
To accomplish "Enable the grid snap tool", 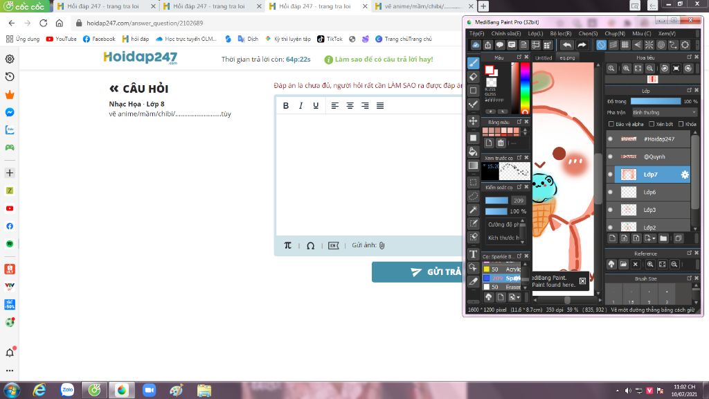I will (625, 45).
